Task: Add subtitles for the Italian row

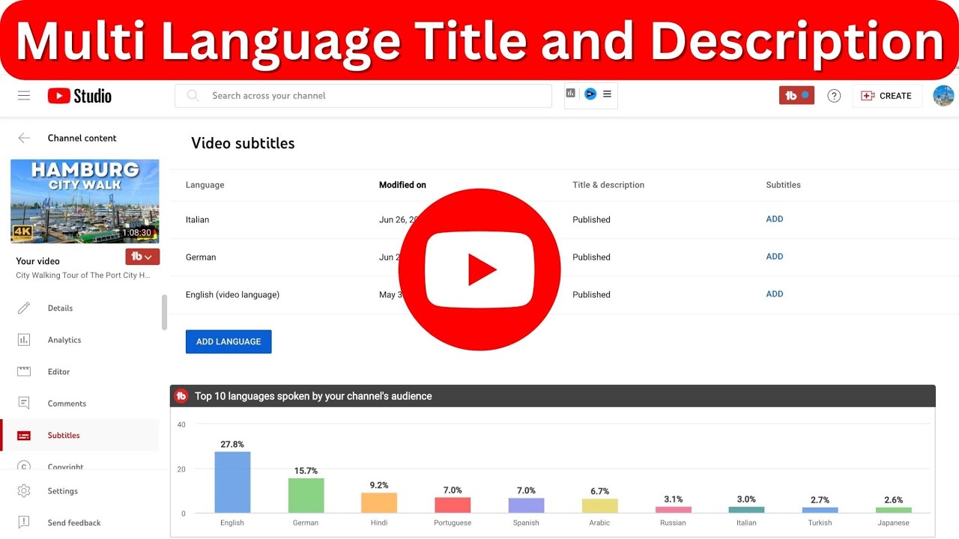Action: [x=775, y=219]
